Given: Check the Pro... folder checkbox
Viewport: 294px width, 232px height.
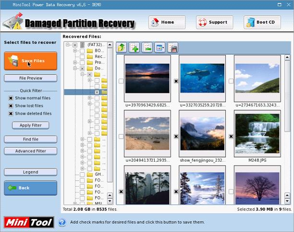Looking at the screenshot, I should coord(82,63).
